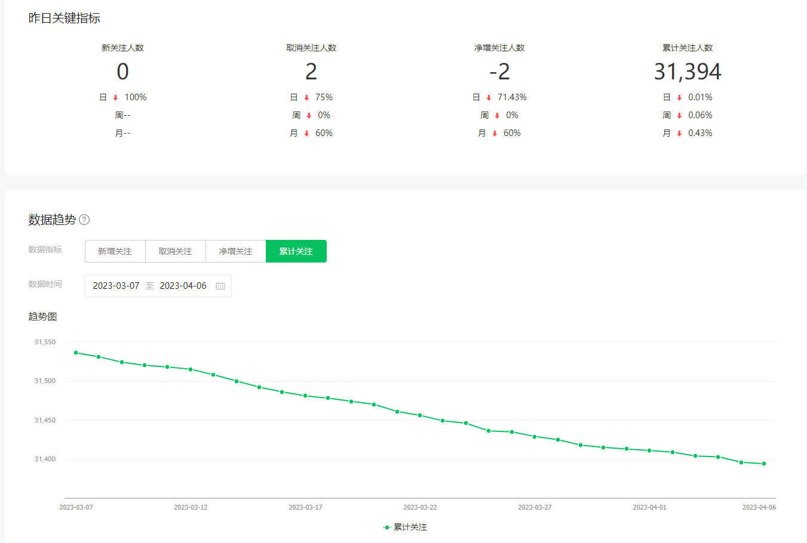Click the 累计关注人数 monthly down arrow
This screenshot has height=543, width=807.
pos(679,134)
